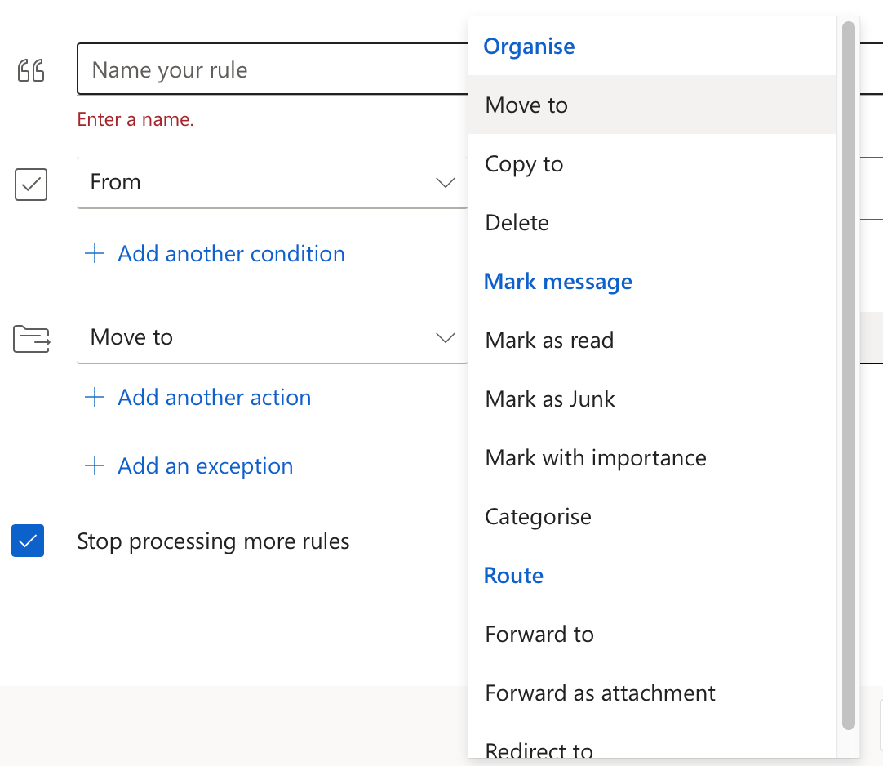Choose Move to from the Organise menu
Viewport: 883px width, 766px height.
526,105
